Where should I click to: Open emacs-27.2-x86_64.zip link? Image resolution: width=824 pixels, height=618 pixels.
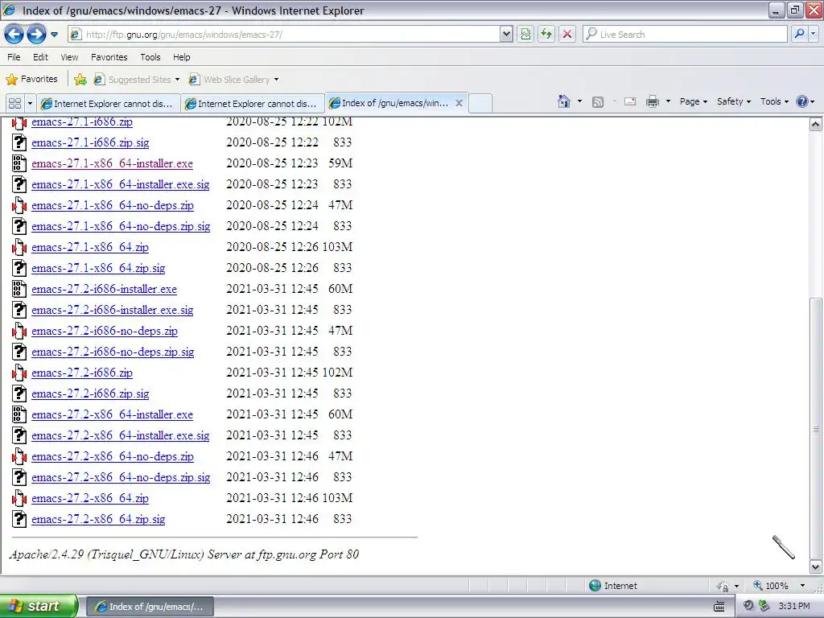90,498
